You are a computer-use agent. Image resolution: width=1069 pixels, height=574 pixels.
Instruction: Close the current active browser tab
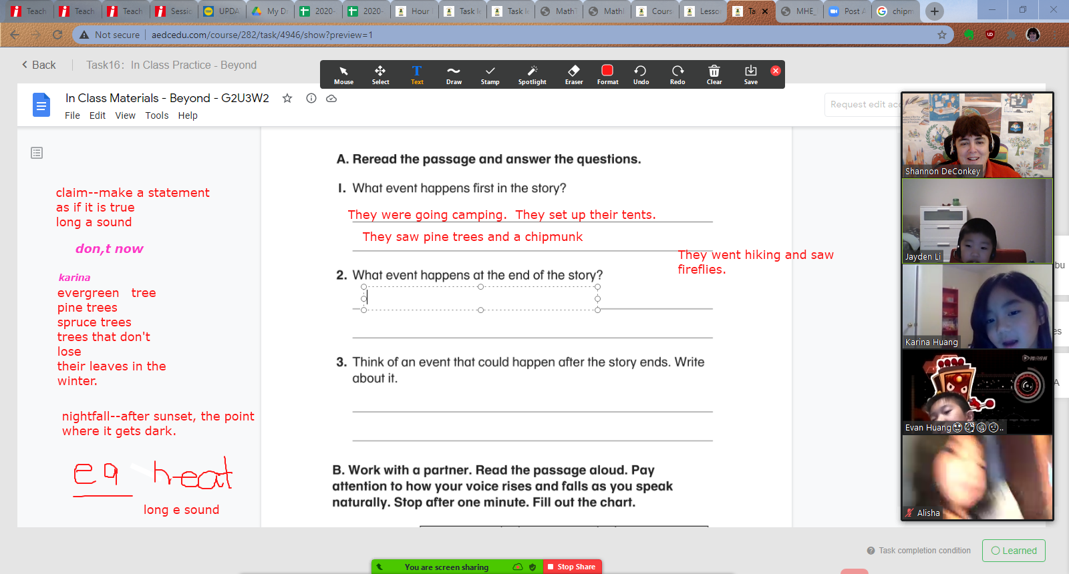(765, 11)
